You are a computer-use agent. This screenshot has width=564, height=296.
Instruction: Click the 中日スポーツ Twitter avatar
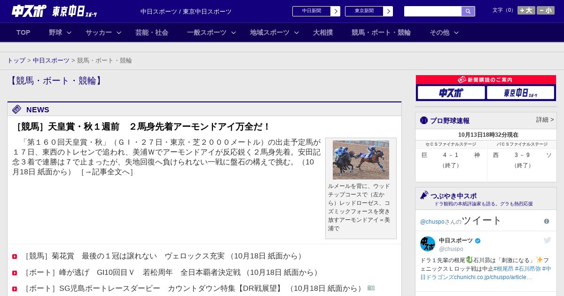click(428, 244)
